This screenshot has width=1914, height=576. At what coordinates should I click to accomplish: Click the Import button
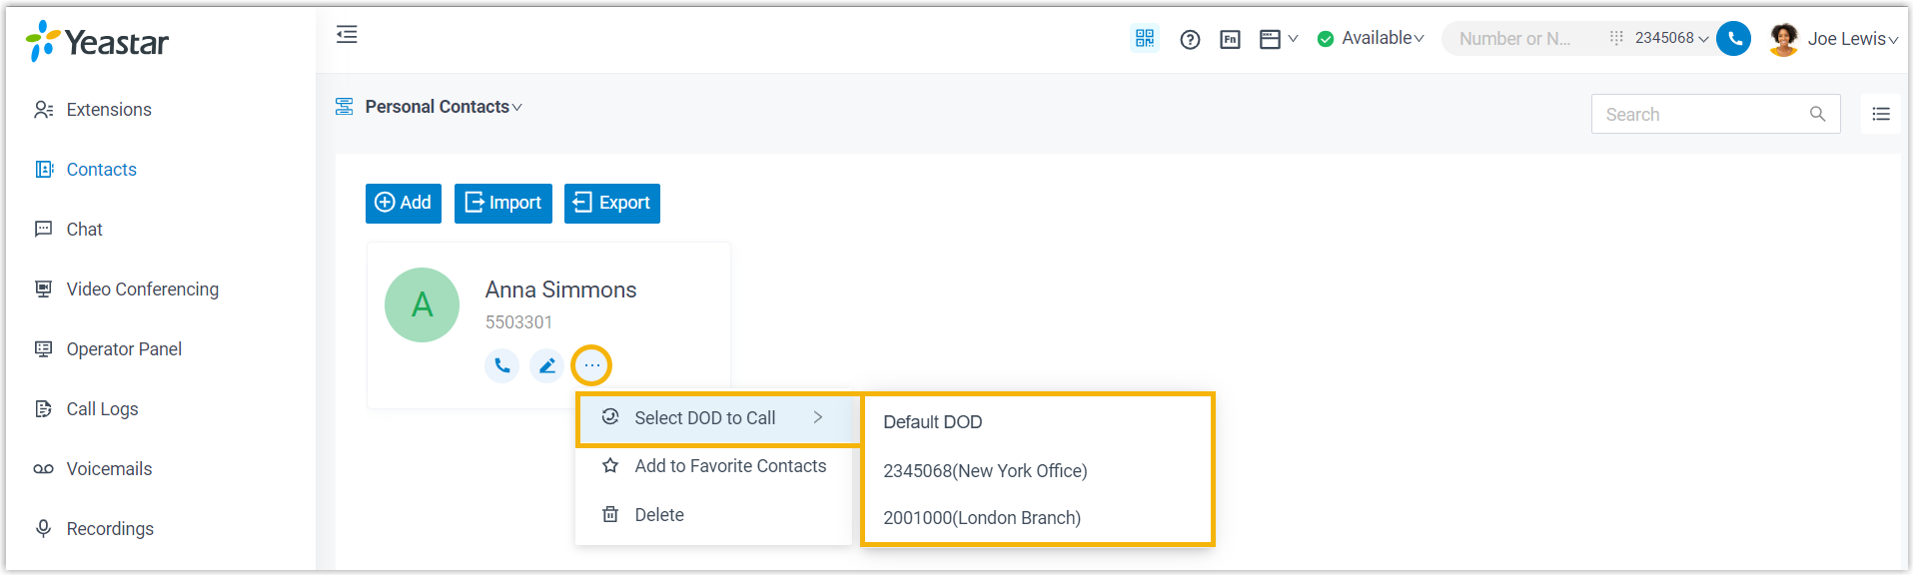point(503,204)
